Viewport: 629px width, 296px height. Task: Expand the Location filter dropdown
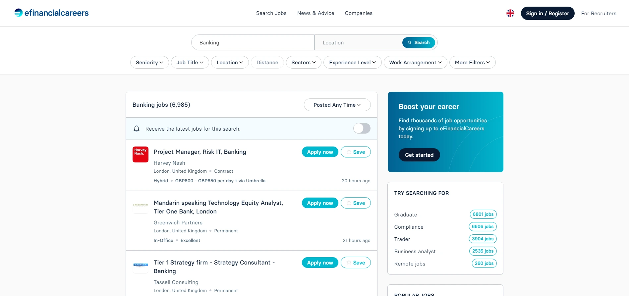[230, 62]
